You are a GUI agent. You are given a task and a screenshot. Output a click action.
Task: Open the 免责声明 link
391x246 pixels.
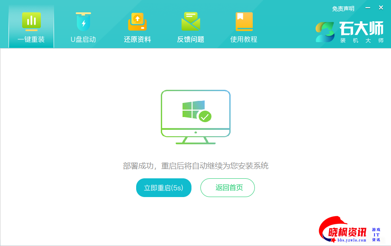tap(343, 9)
